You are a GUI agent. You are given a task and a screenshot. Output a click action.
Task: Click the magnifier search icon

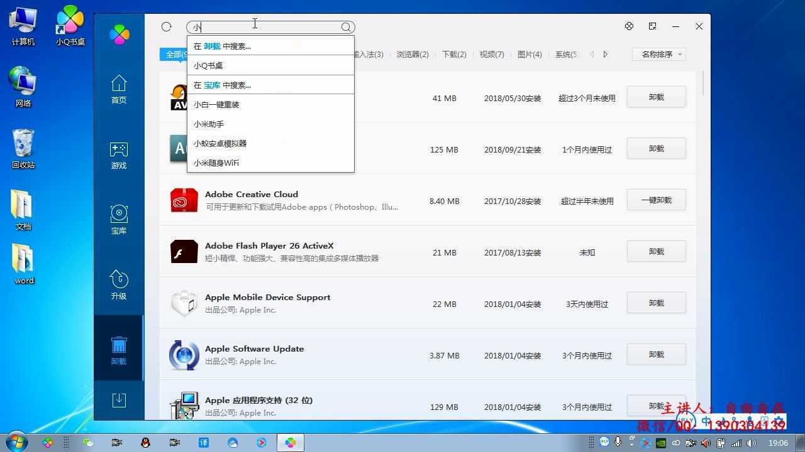tap(346, 27)
